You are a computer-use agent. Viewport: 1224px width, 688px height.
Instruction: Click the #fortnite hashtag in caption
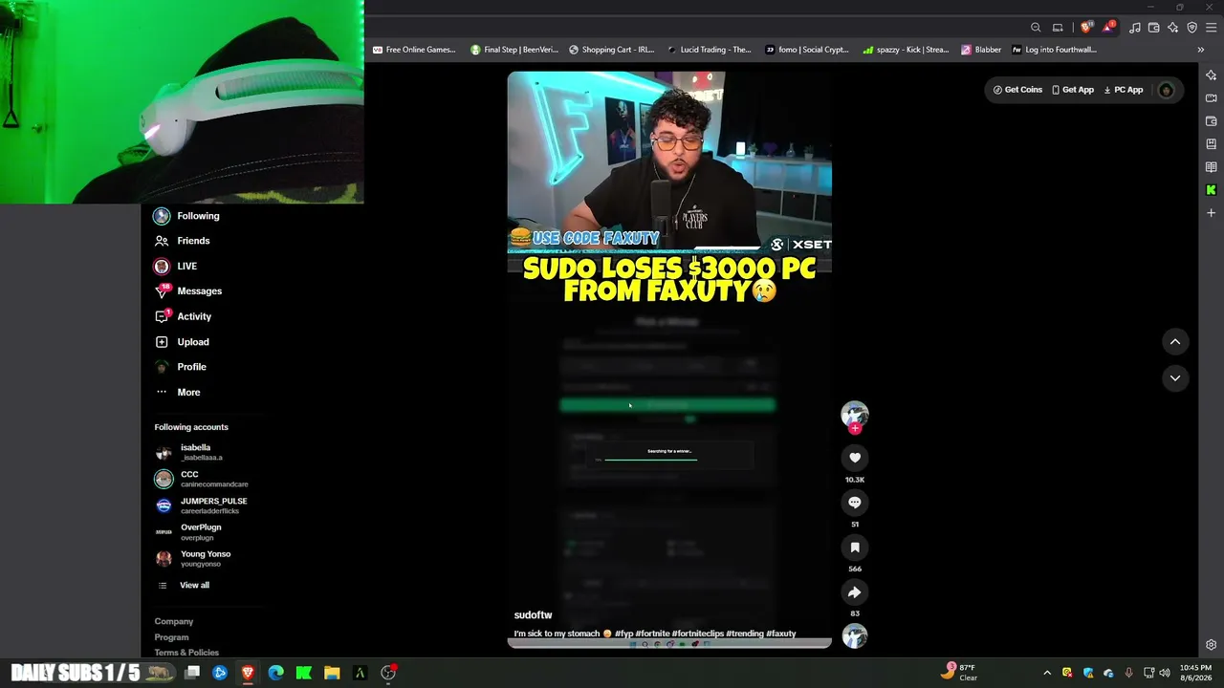[x=652, y=634]
